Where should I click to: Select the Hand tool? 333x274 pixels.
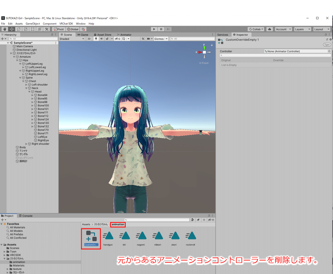pyautogui.click(x=5, y=29)
